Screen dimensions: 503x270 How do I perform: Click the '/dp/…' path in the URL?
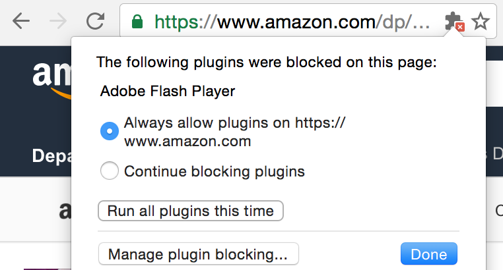405,22
